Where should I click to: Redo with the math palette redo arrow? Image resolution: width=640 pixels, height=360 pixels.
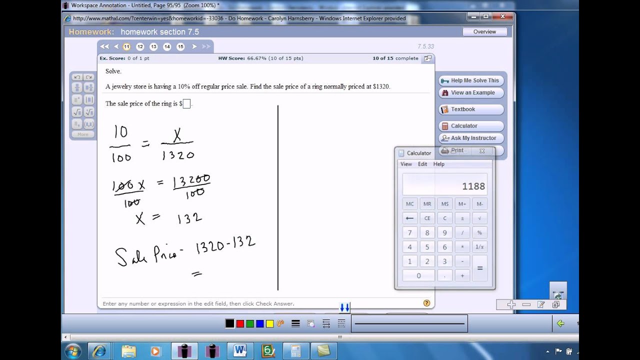88,77
